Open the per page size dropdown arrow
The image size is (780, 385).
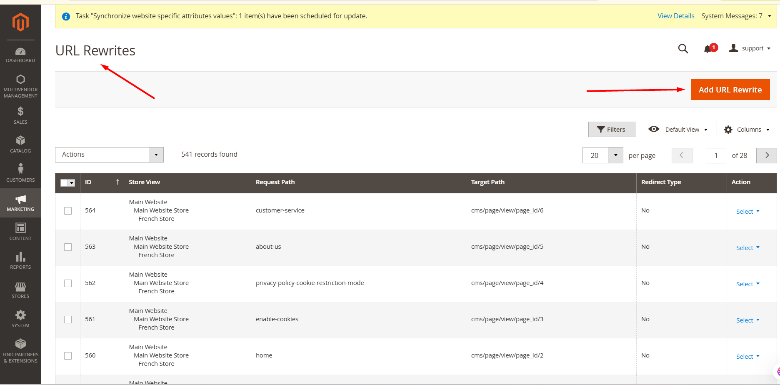tap(615, 155)
